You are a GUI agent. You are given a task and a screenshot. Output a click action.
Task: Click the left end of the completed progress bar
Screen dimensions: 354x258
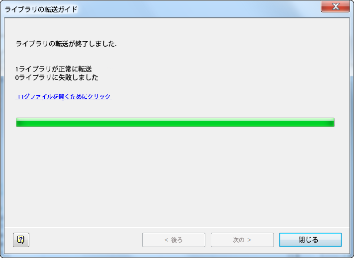click(19, 123)
